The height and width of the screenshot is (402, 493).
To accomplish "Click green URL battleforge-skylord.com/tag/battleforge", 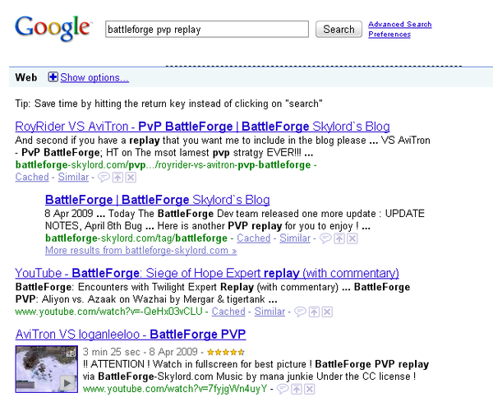I will tap(136, 238).
